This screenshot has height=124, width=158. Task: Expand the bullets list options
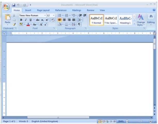tap(63, 16)
